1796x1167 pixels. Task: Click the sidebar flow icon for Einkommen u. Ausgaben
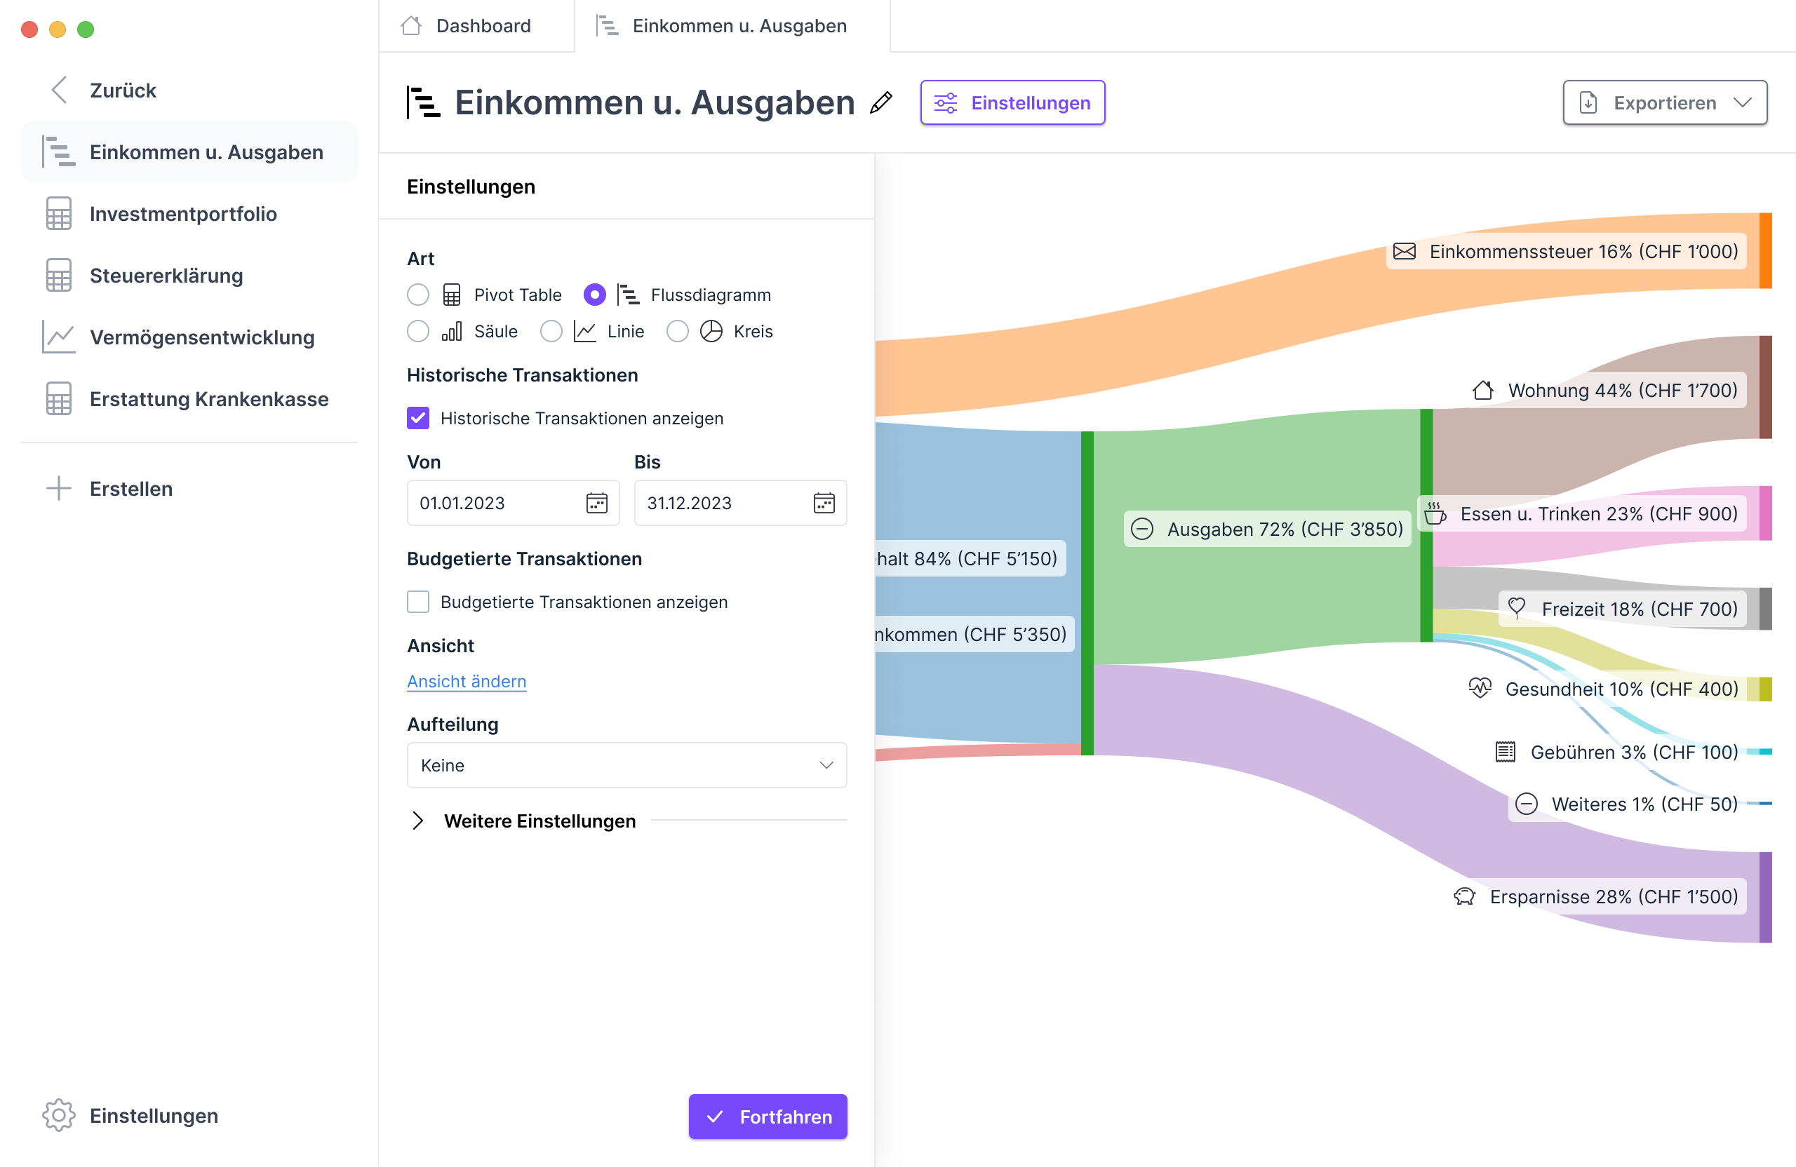pyautogui.click(x=59, y=151)
